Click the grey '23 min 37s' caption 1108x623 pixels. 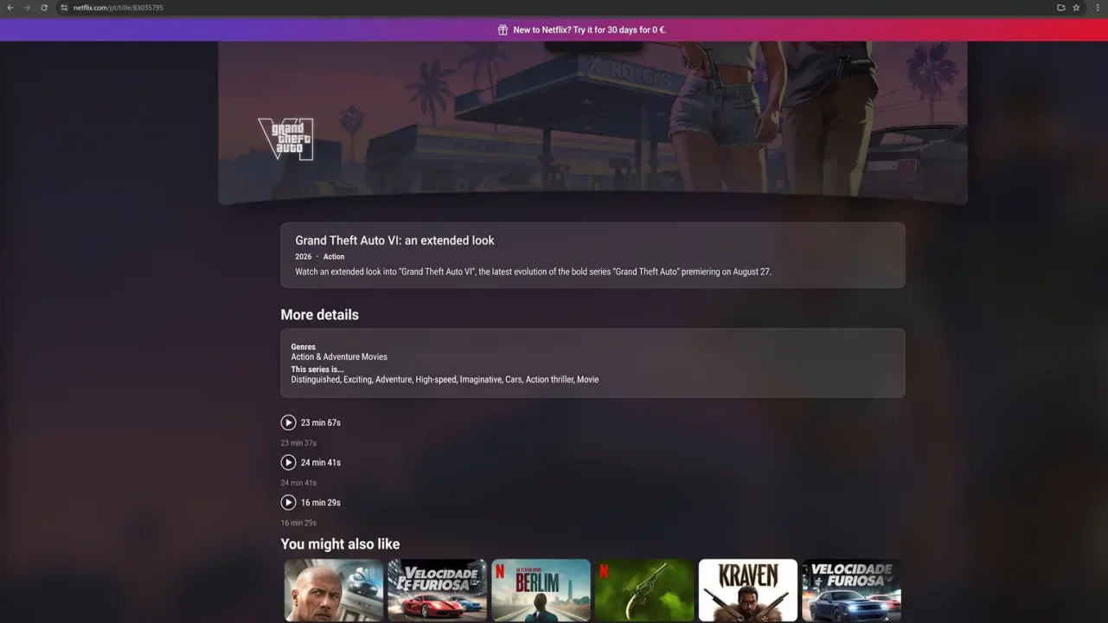tap(298, 443)
